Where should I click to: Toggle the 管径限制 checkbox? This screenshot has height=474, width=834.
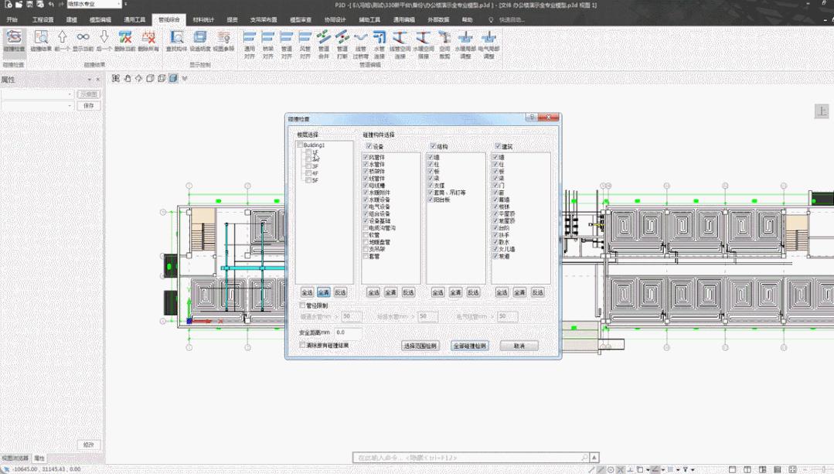click(302, 306)
